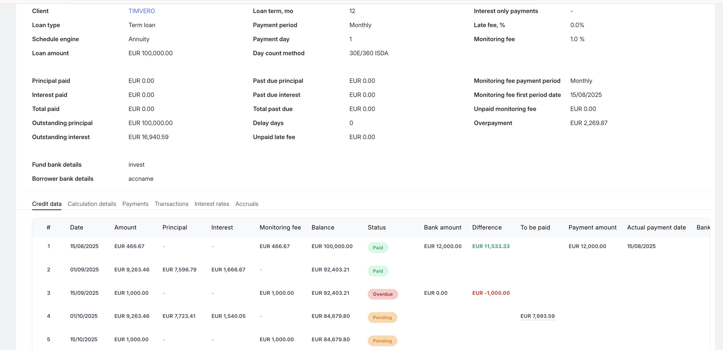Image resolution: width=723 pixels, height=350 pixels.
Task: Open the TIMVERO client link
Action: click(x=141, y=11)
